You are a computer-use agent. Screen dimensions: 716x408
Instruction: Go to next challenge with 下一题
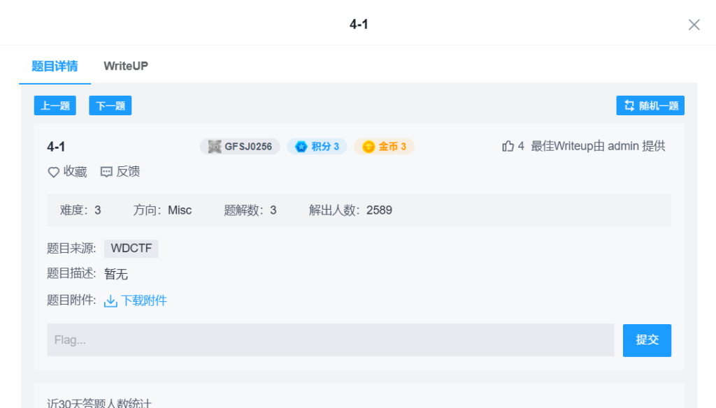pos(110,106)
